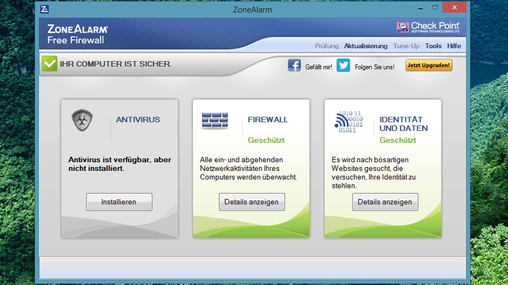Viewport: 508px width, 285px height.
Task: Click the Antivirus biohazard shield icon
Action: (x=82, y=120)
